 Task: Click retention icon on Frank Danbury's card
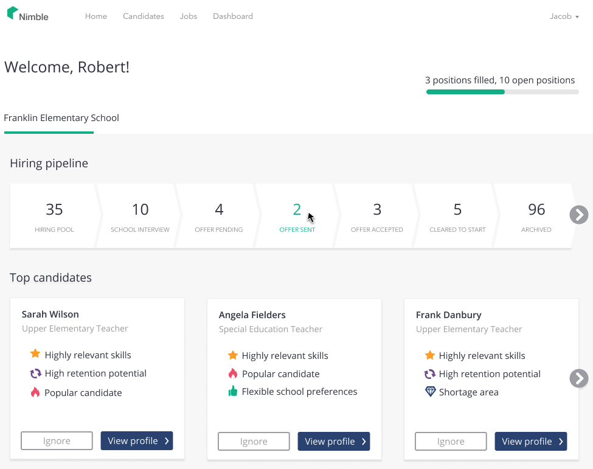tap(430, 374)
